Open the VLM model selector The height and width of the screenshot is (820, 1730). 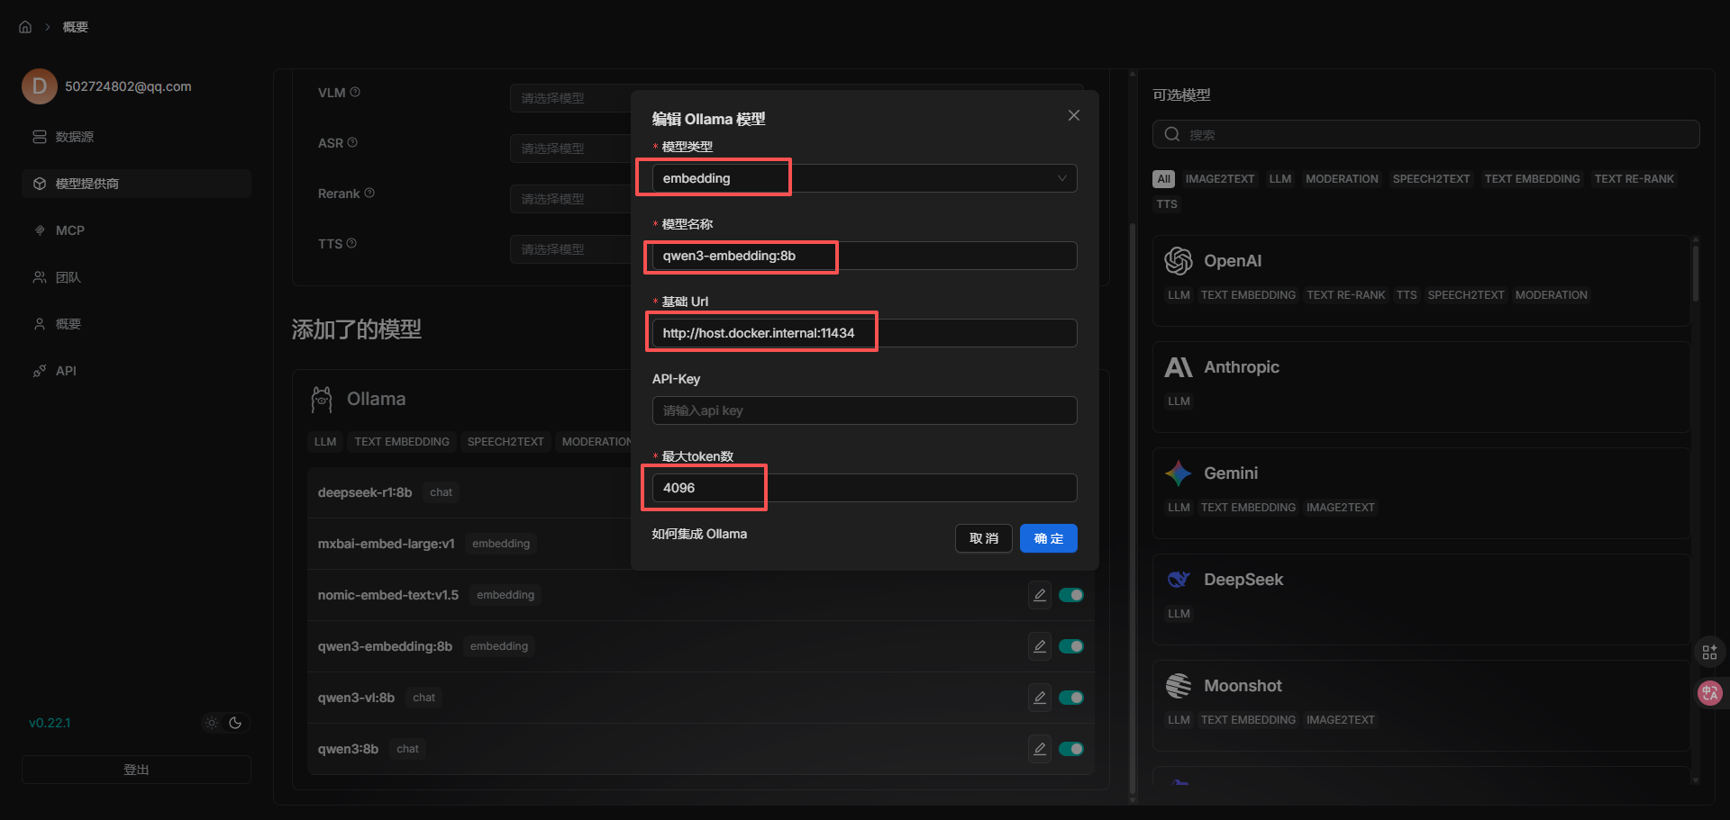point(569,98)
